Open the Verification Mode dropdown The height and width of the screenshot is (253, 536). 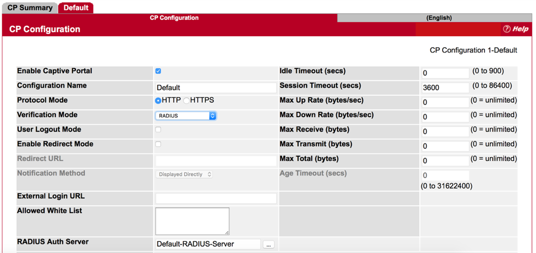[x=186, y=116]
